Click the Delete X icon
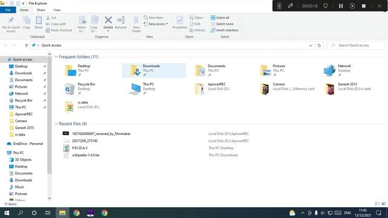 [108, 20]
